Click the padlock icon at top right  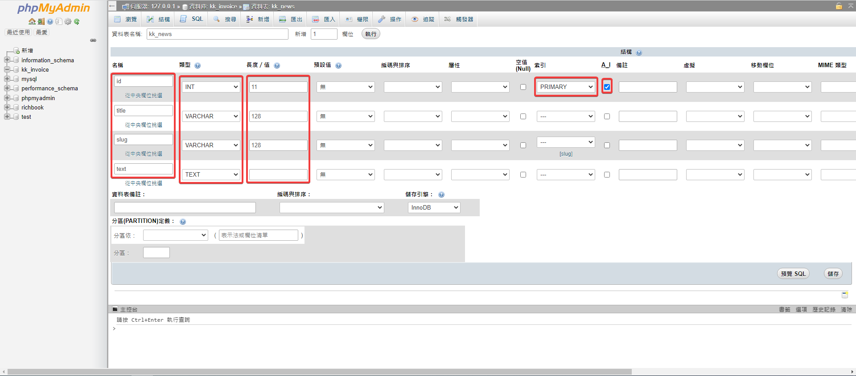pos(839,6)
